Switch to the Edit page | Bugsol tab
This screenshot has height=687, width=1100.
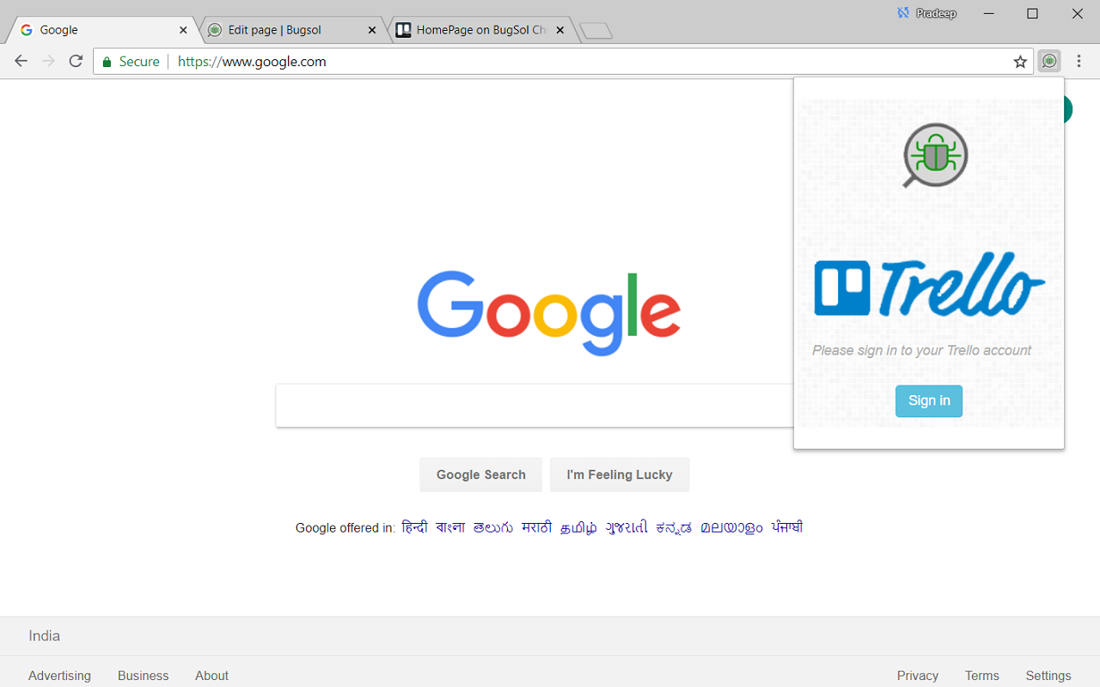coord(284,30)
